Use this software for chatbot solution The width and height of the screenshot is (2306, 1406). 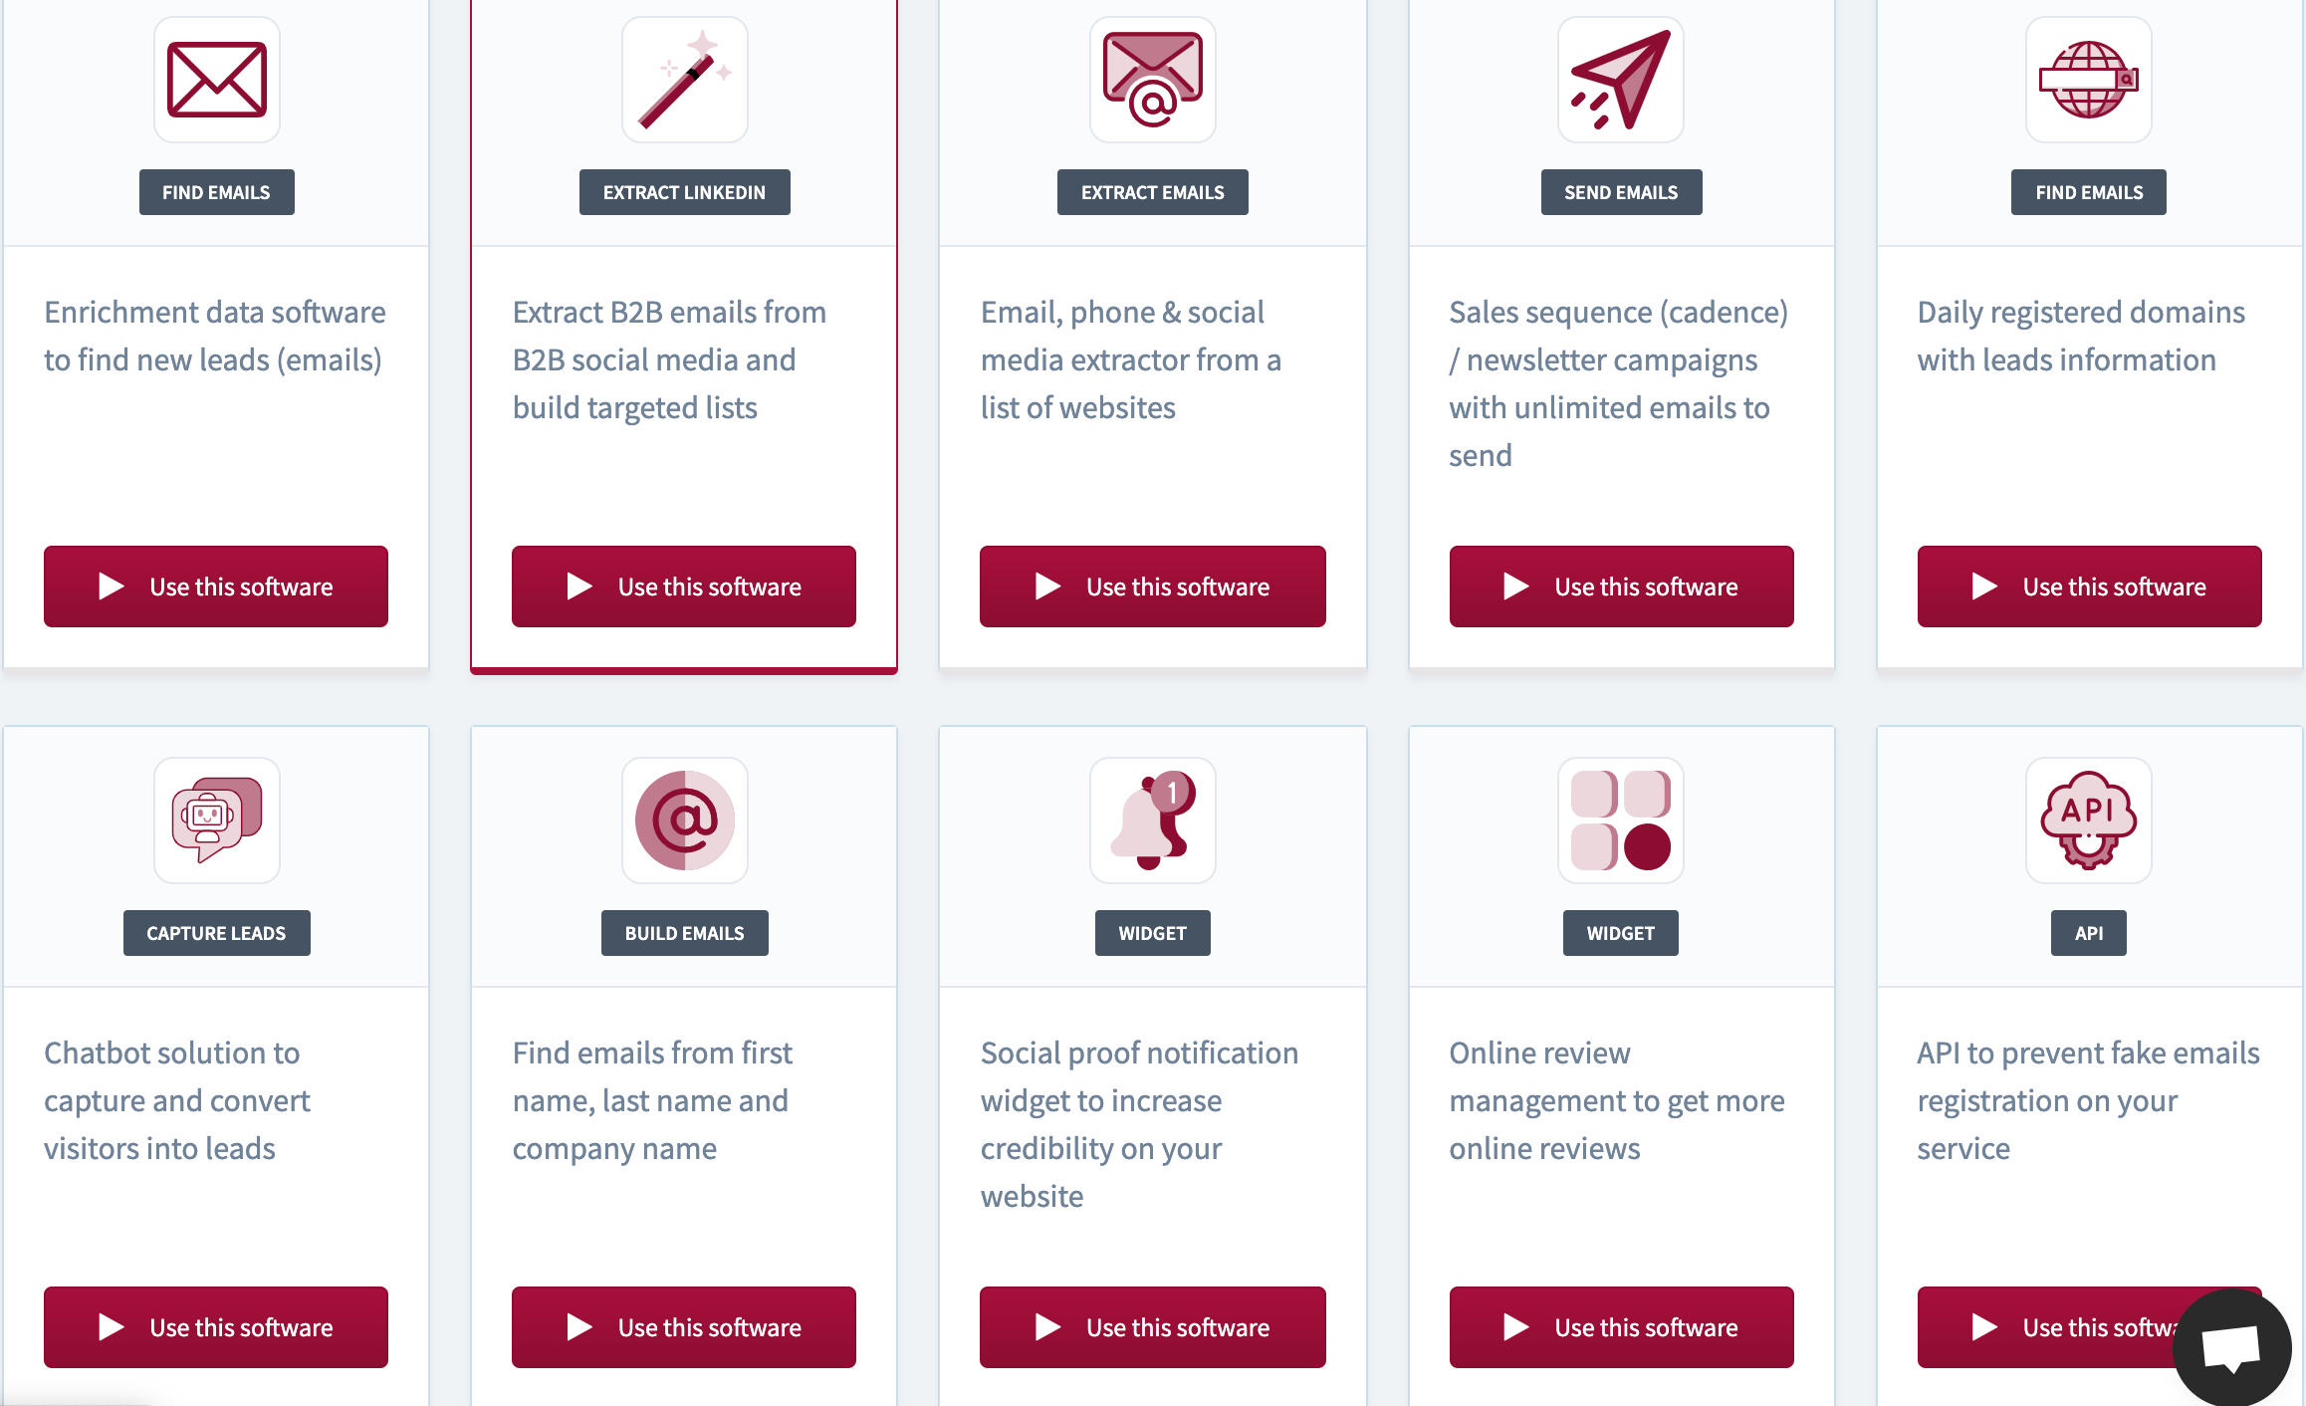click(x=216, y=1327)
